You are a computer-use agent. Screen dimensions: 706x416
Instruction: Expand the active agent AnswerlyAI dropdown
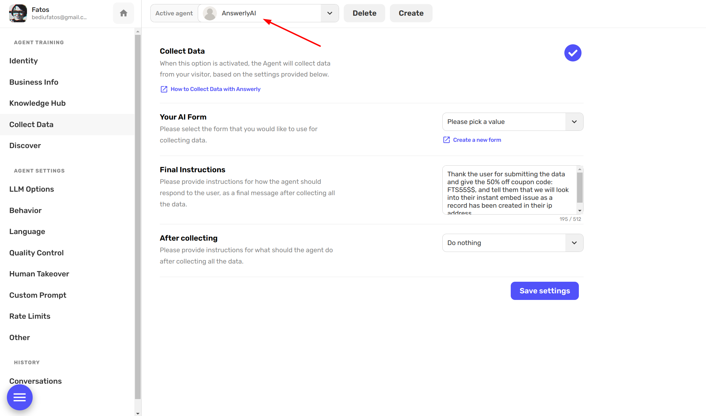330,13
